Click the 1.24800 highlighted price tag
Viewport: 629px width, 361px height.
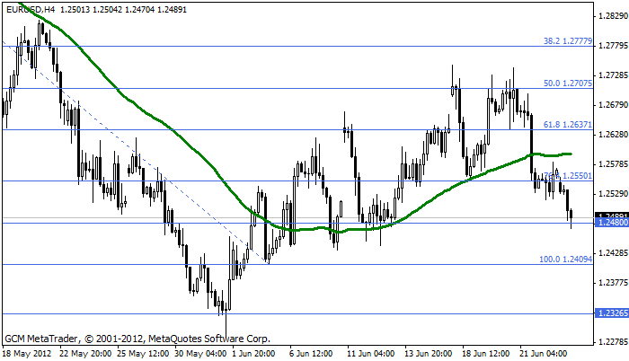tap(611, 222)
